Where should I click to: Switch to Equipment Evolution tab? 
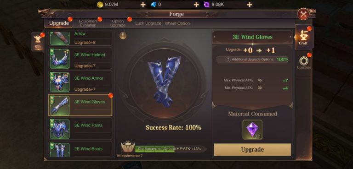pyautogui.click(x=88, y=23)
